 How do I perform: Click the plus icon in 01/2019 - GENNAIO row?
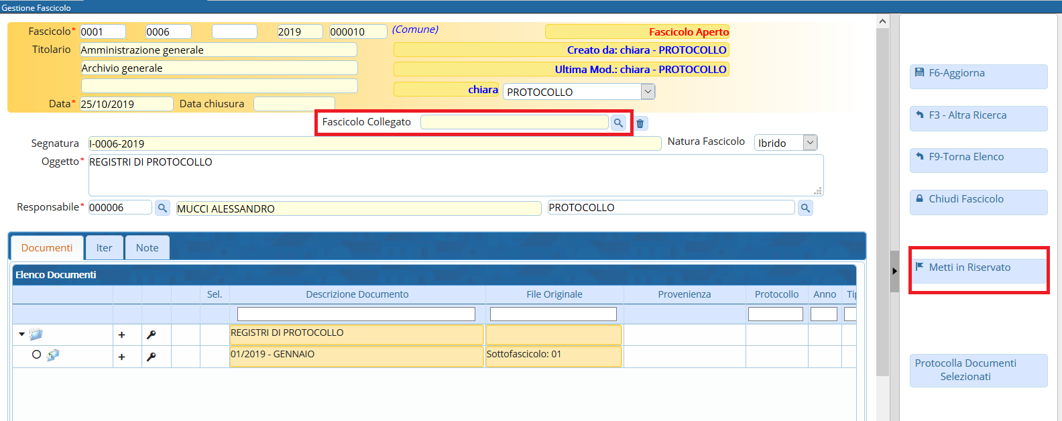click(x=121, y=357)
